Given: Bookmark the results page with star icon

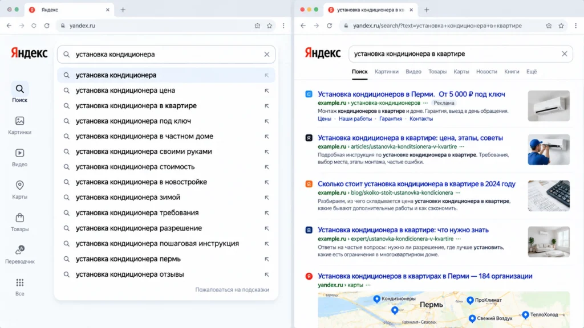Looking at the screenshot, I should [561, 26].
